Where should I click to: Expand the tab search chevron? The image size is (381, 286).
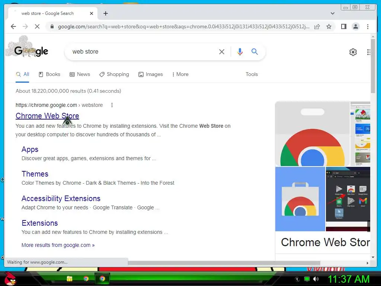pyautogui.click(x=333, y=13)
